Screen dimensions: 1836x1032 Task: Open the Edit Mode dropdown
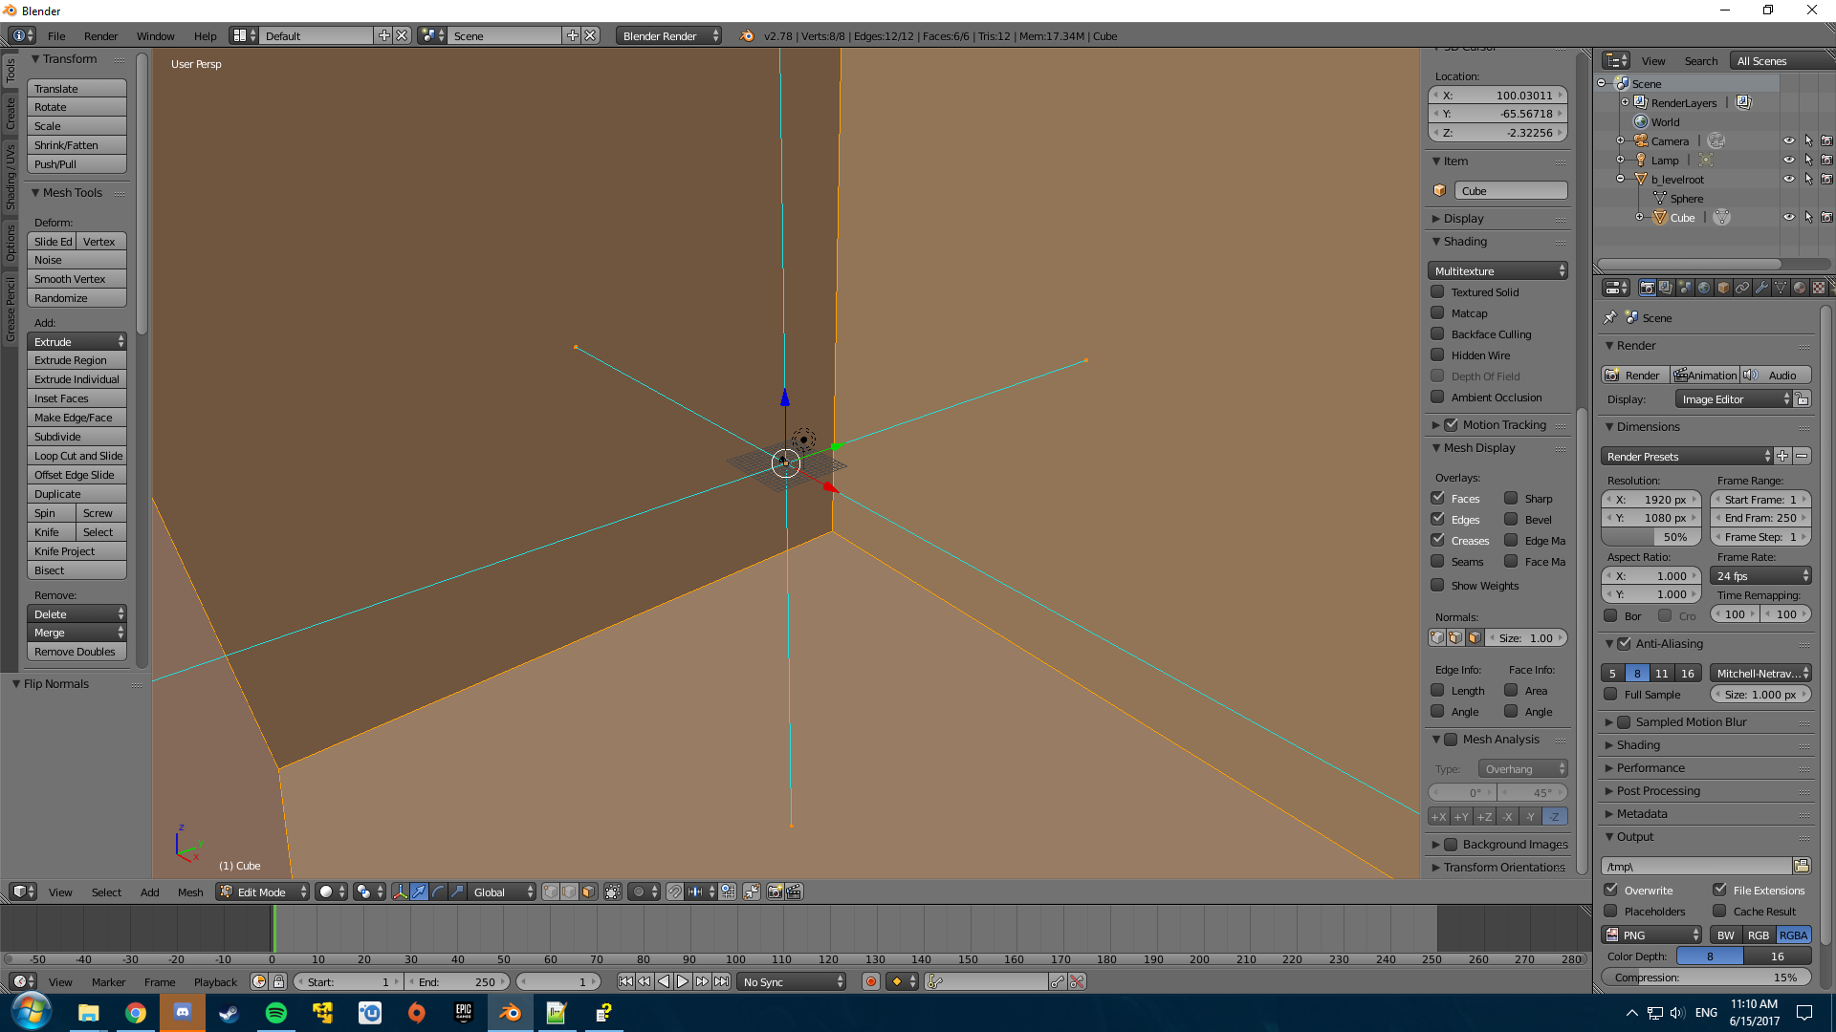(x=263, y=892)
